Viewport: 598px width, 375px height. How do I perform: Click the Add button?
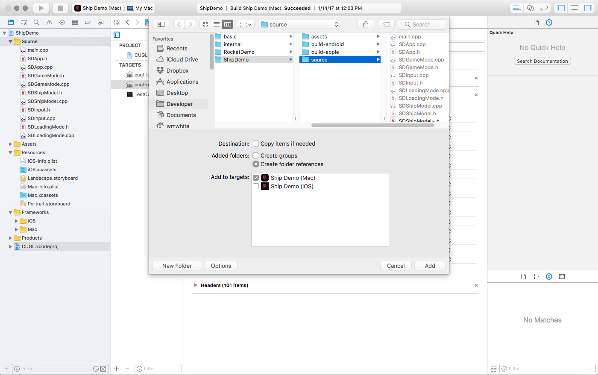[430, 266]
